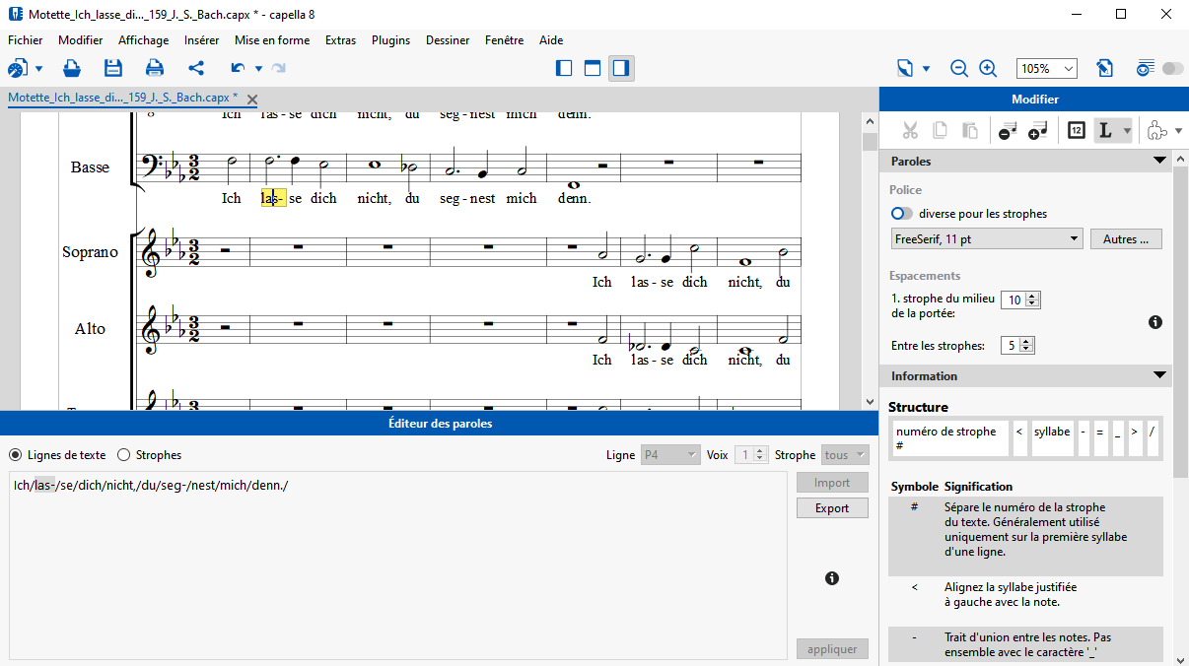1189x666 pixels.
Task: Open the Aide menu
Action: [551, 40]
